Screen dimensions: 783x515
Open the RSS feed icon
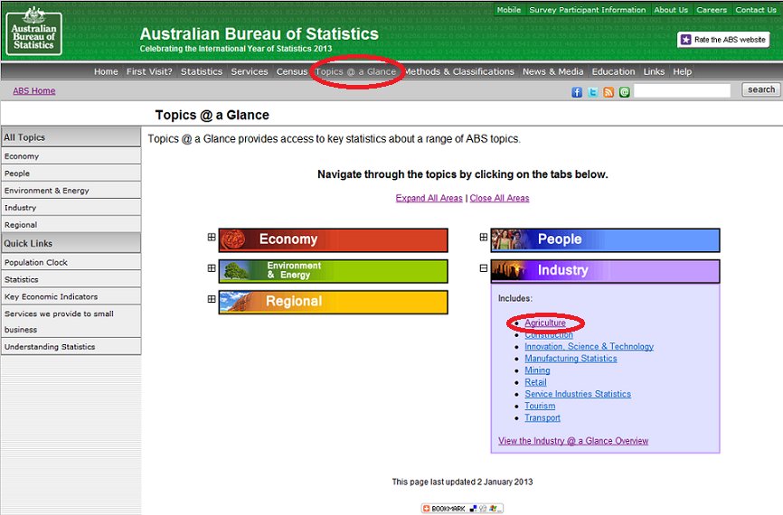pos(608,92)
